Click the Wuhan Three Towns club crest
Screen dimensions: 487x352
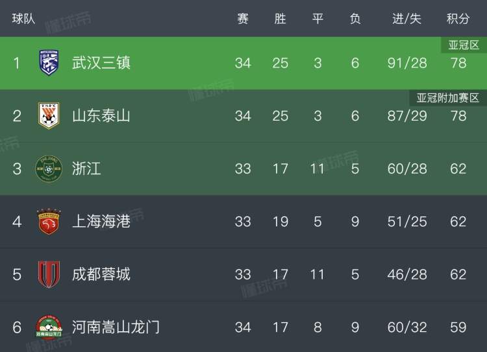[49, 63]
